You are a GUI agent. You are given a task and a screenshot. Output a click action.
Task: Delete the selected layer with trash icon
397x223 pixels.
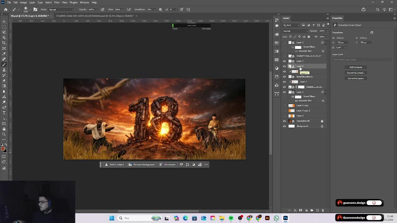coord(323,210)
